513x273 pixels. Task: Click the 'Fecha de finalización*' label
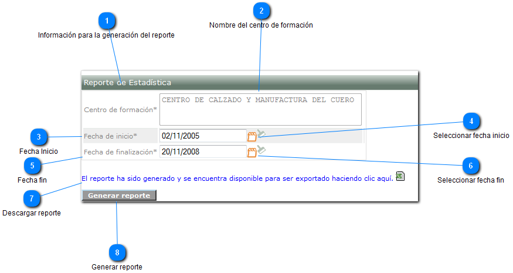pyautogui.click(x=120, y=152)
